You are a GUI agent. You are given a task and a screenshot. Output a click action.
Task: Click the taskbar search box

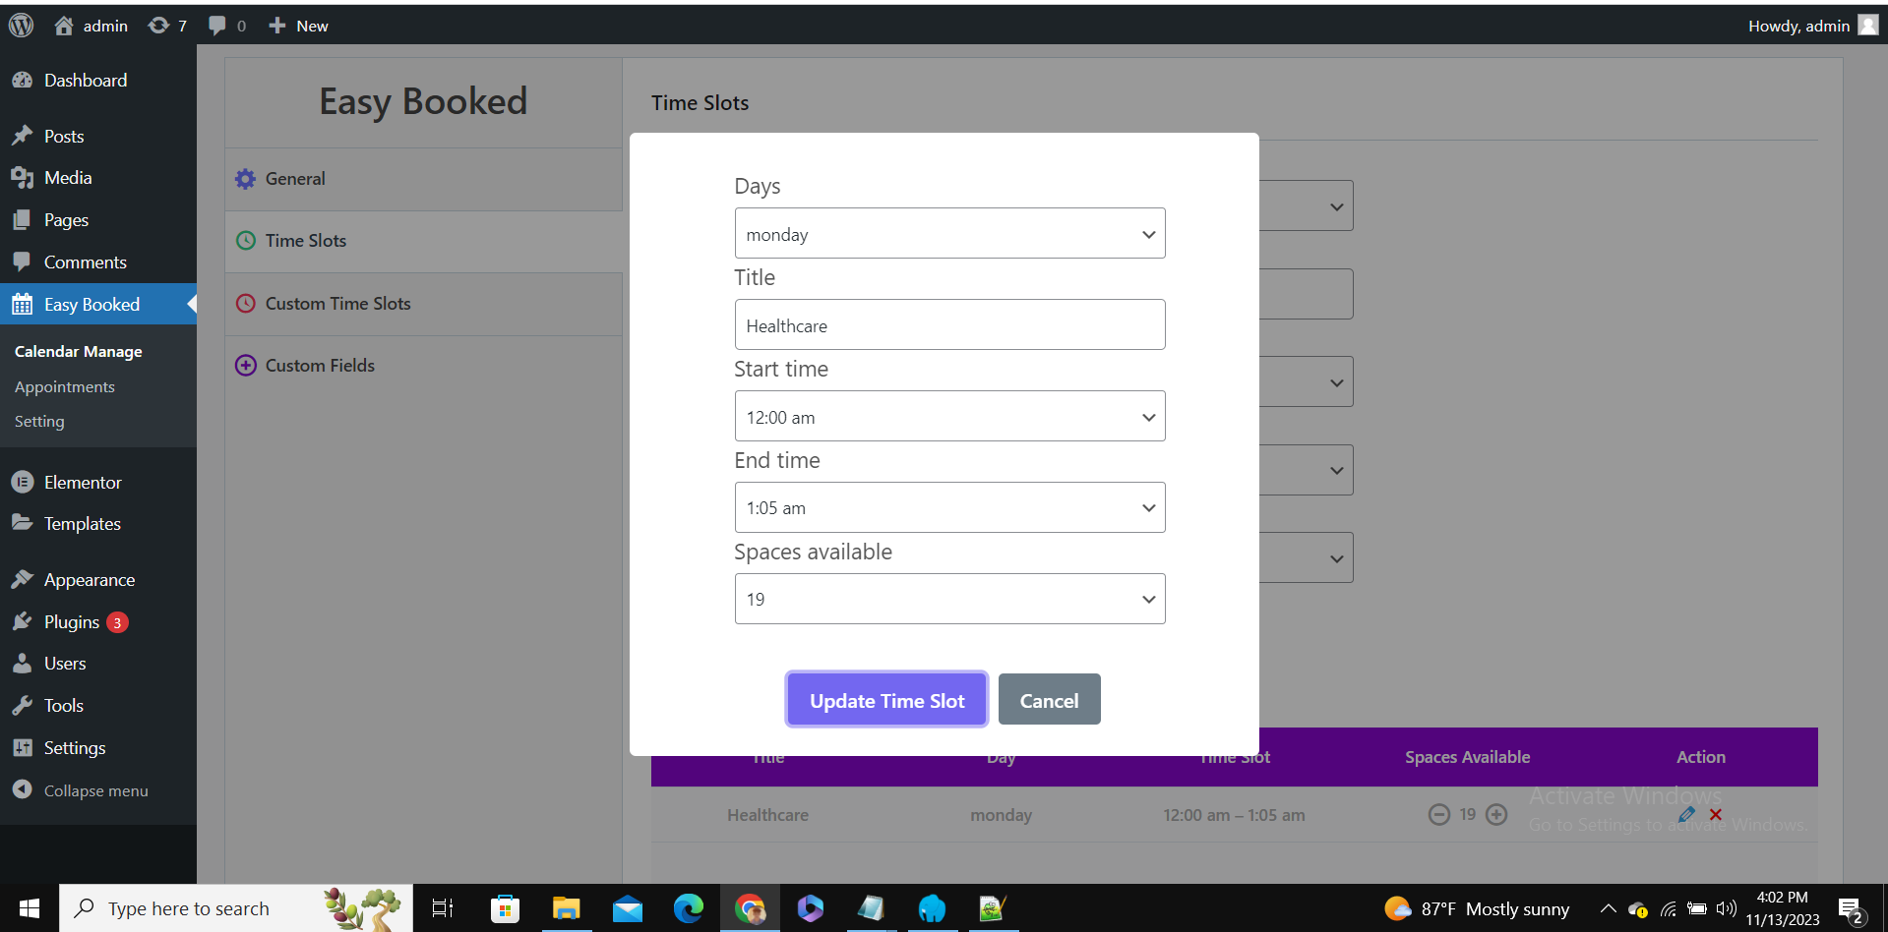point(236,908)
